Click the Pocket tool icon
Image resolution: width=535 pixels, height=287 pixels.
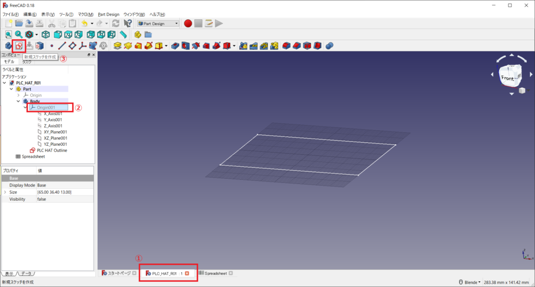[176, 46]
